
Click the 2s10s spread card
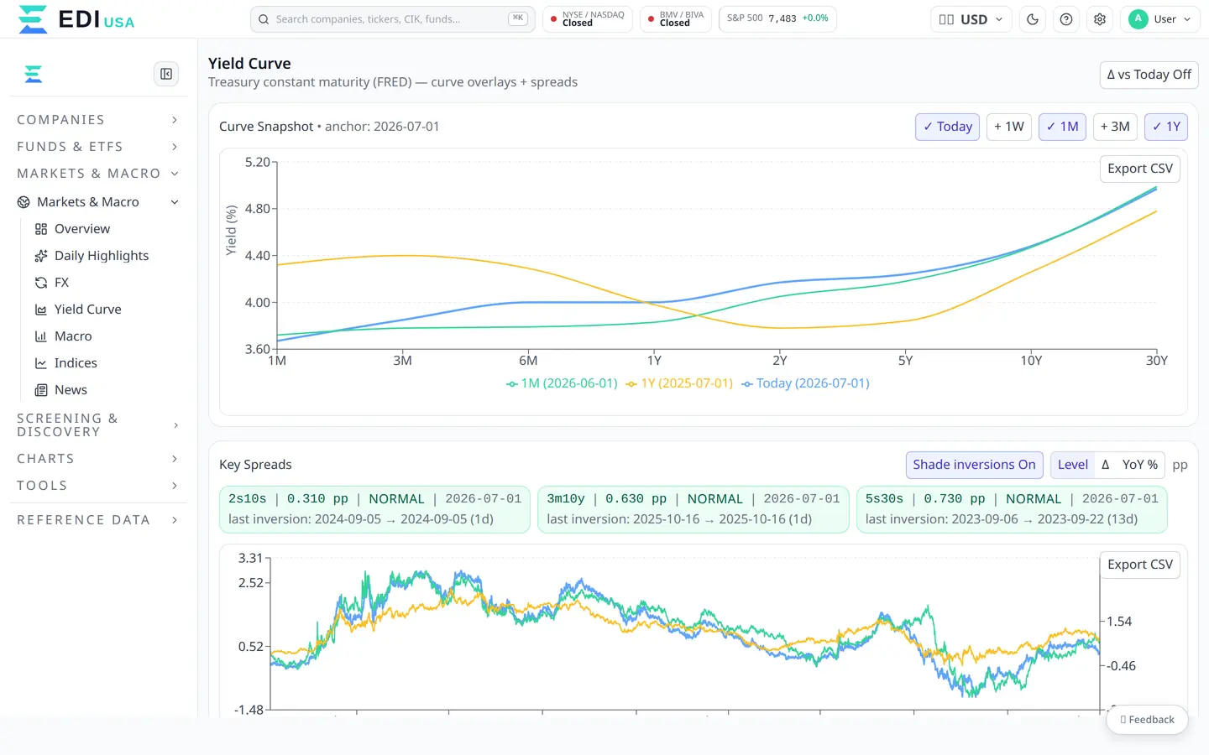374,509
